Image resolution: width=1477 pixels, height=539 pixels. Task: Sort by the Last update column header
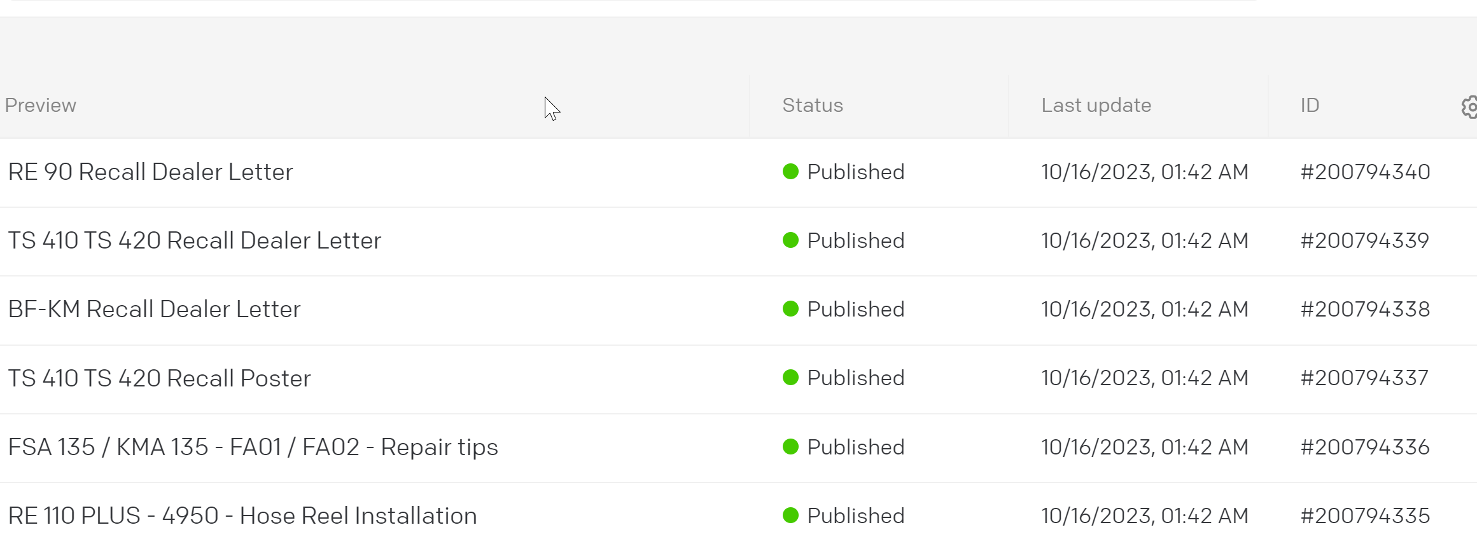pyautogui.click(x=1096, y=105)
